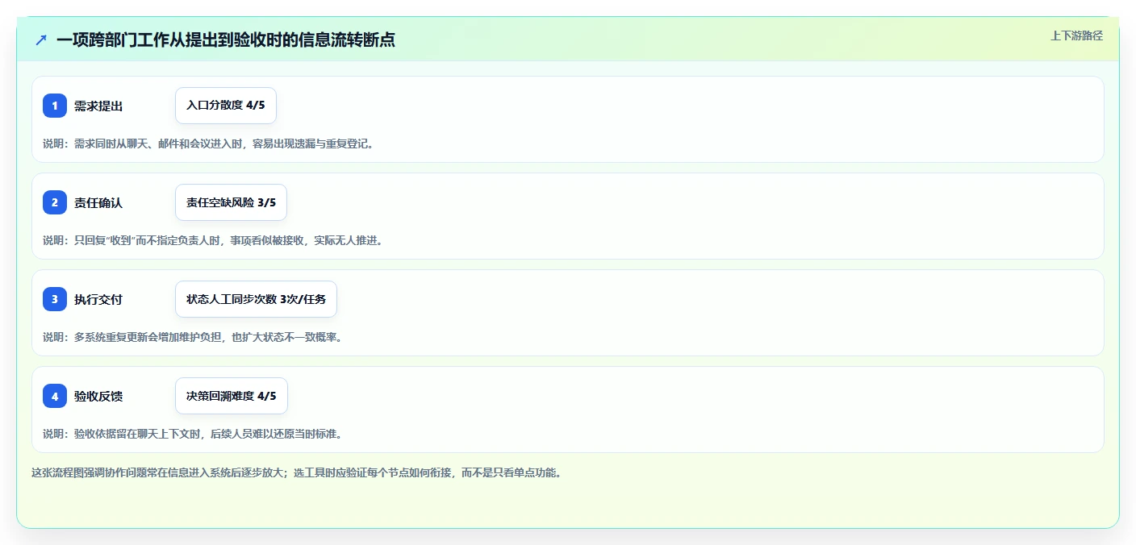Click the description about 多系统重复更新
1136x545 pixels.
click(193, 337)
